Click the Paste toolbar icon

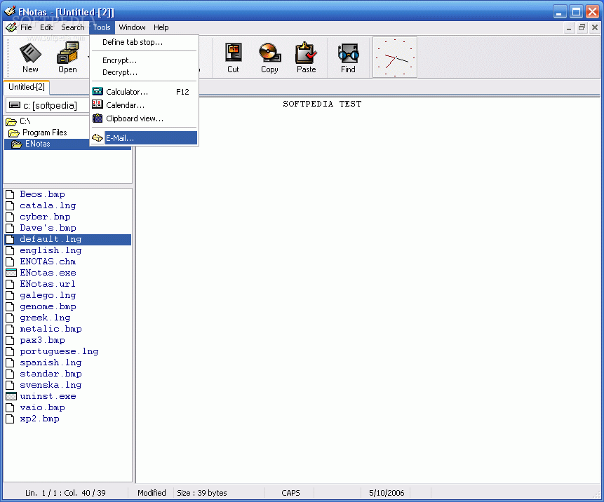click(307, 53)
